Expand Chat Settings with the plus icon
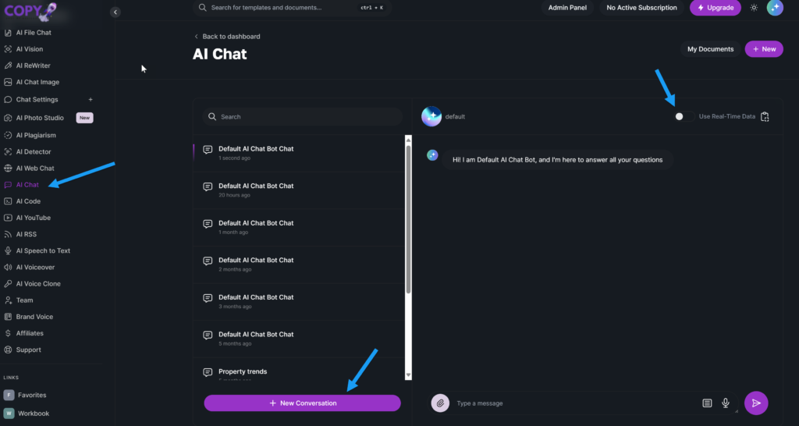This screenshot has width=799, height=426. click(91, 100)
